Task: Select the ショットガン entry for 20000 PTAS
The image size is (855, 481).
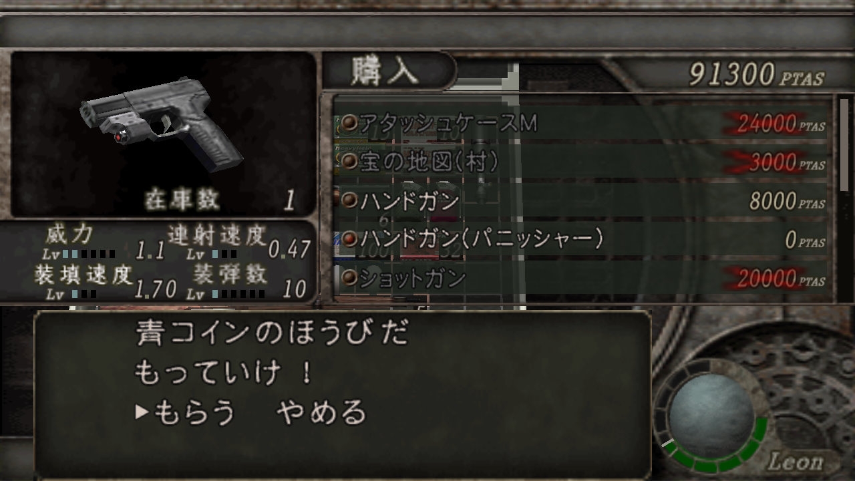Action: click(582, 277)
